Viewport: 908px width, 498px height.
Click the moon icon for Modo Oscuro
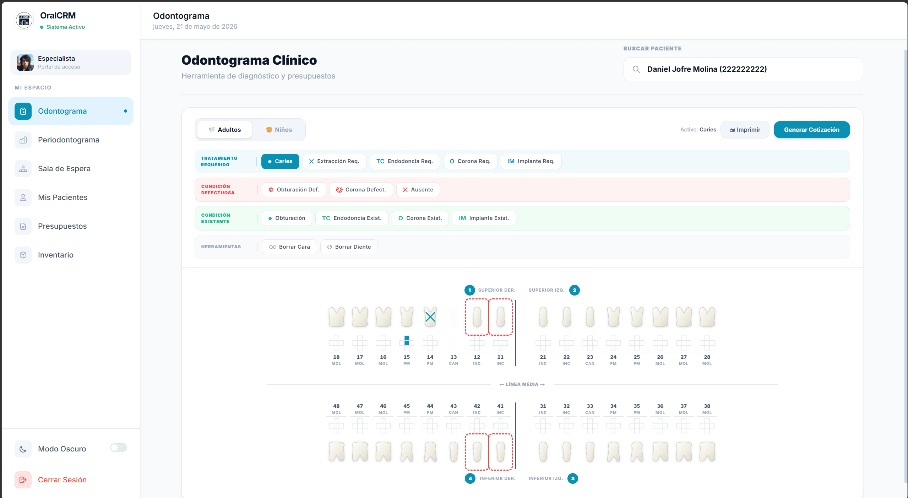coord(23,449)
